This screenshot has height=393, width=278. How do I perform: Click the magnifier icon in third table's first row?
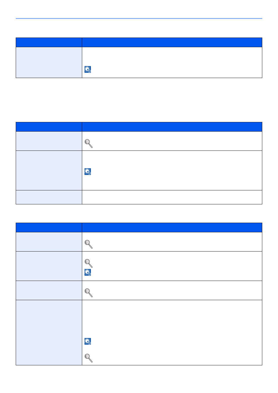click(x=89, y=244)
